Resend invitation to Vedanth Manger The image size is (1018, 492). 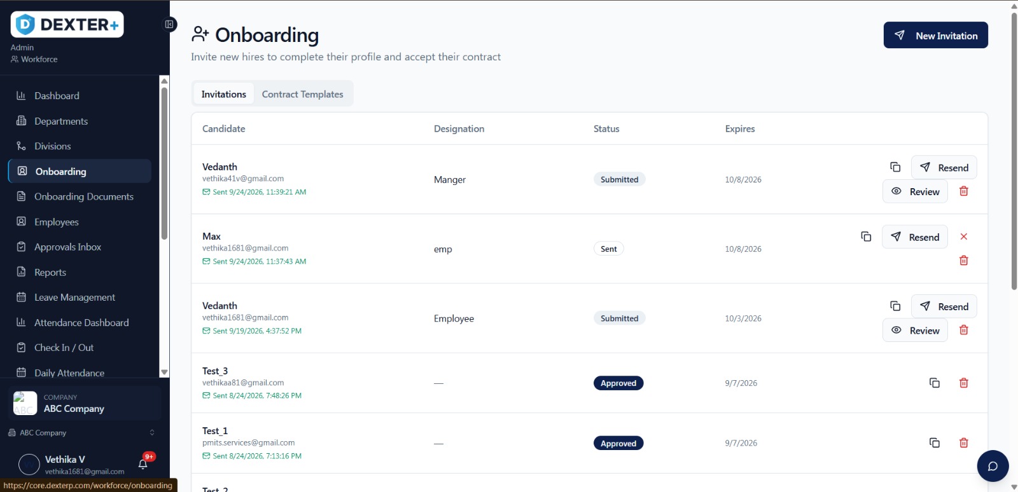[x=944, y=168]
